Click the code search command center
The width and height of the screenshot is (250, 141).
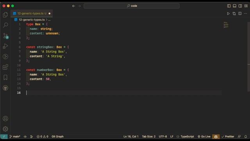(x=132, y=6)
